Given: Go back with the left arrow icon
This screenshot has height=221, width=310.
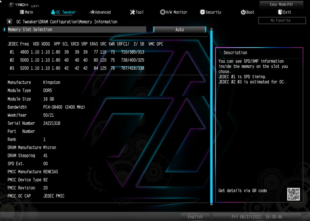Looking at the screenshot, I should click(9, 22).
